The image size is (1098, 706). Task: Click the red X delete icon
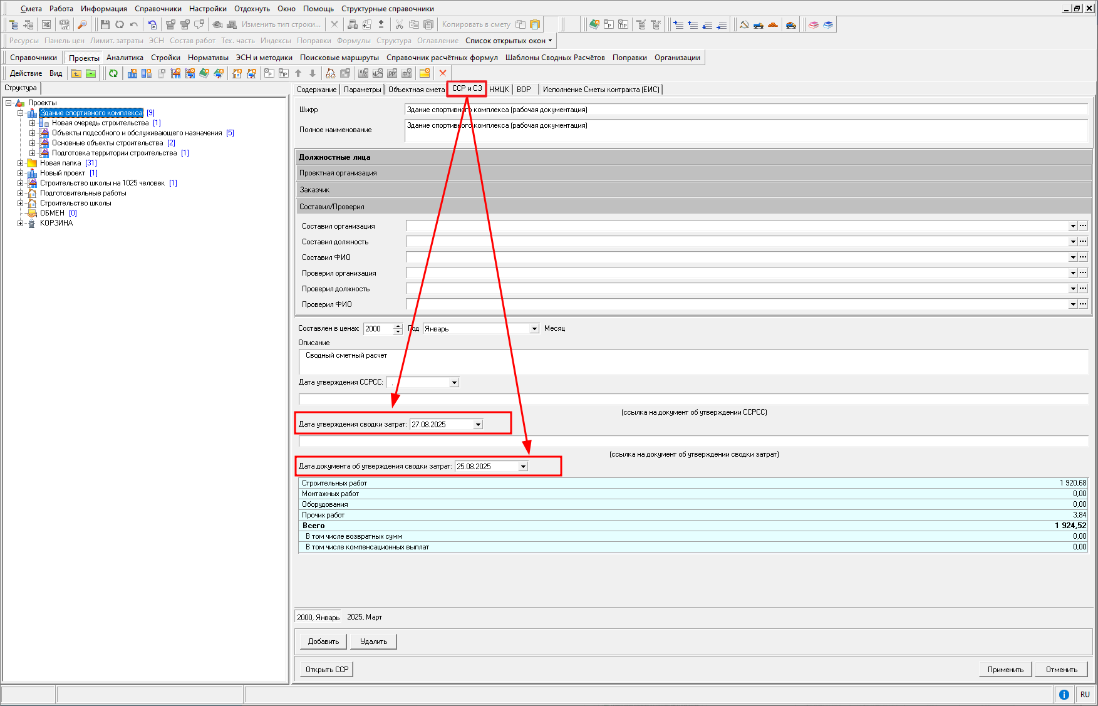point(443,73)
